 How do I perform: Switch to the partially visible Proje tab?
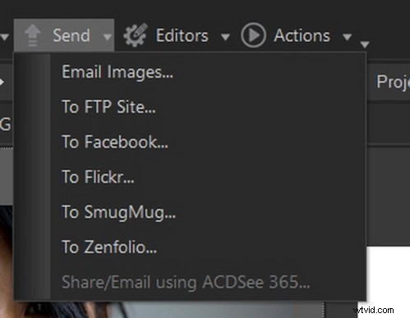(393, 82)
